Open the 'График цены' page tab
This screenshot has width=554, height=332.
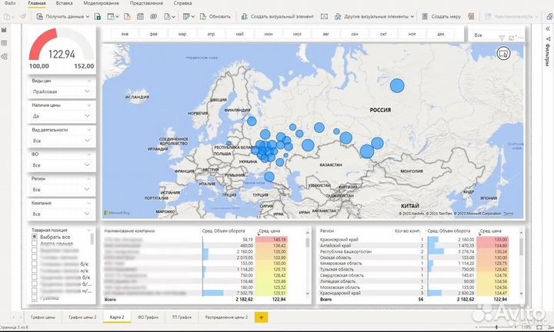(43, 317)
